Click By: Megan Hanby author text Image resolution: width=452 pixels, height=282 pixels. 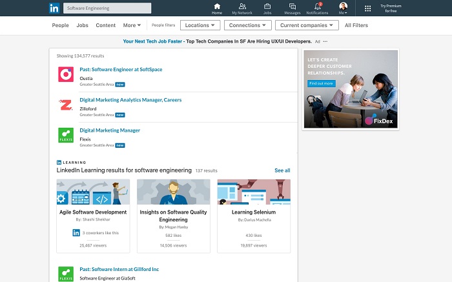(x=174, y=227)
